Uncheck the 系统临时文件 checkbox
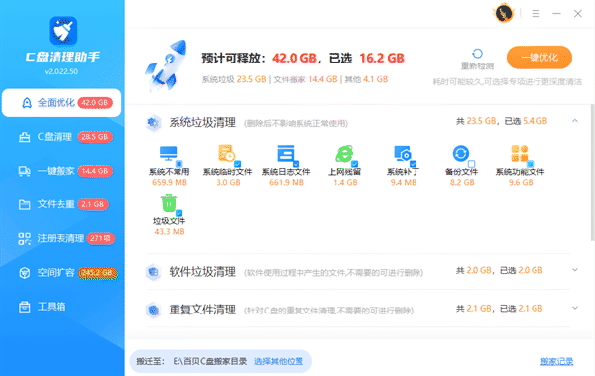Viewport: 595px width, 376px height. pyautogui.click(x=238, y=164)
